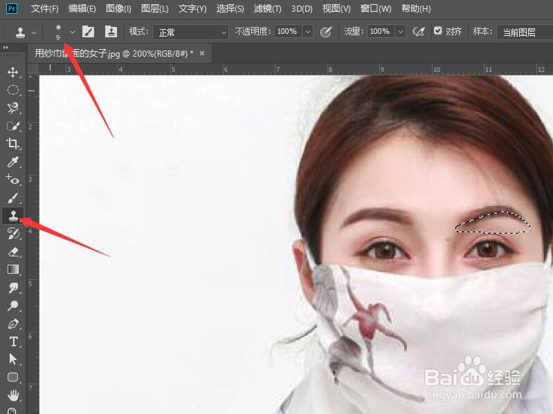
Task: Select the Path Selection tool
Action: (13, 359)
